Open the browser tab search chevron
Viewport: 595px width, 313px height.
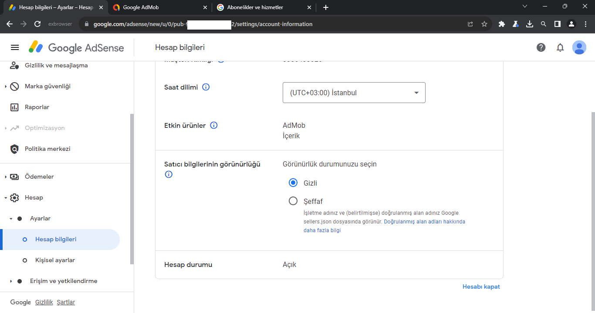pyautogui.click(x=525, y=6)
